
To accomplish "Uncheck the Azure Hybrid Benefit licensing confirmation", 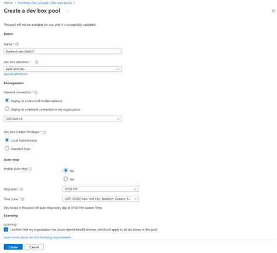I will coord(6,230).
